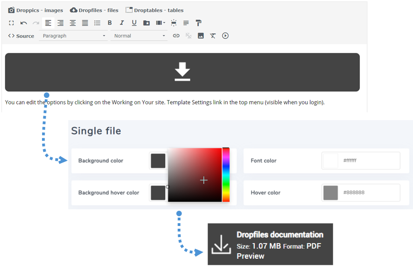Open the columns layout dropdown arrow

pos(164,23)
